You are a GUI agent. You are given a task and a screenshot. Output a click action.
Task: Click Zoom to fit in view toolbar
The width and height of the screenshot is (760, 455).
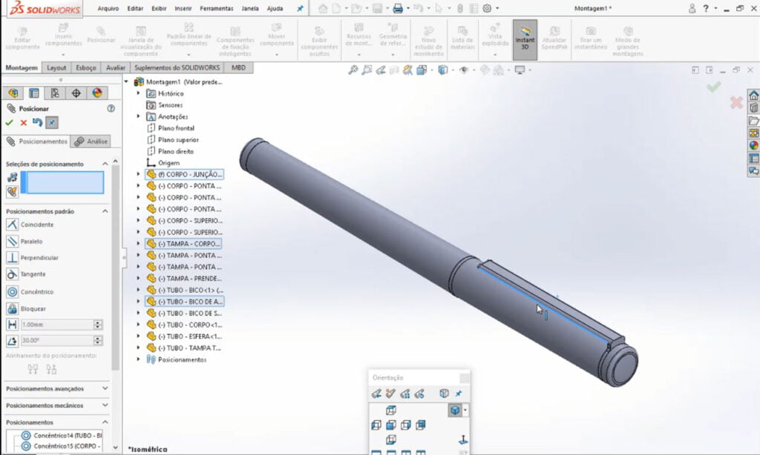pyautogui.click(x=353, y=70)
